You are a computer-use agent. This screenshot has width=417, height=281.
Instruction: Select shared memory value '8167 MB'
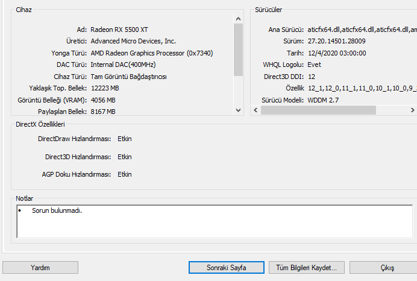[x=103, y=112]
